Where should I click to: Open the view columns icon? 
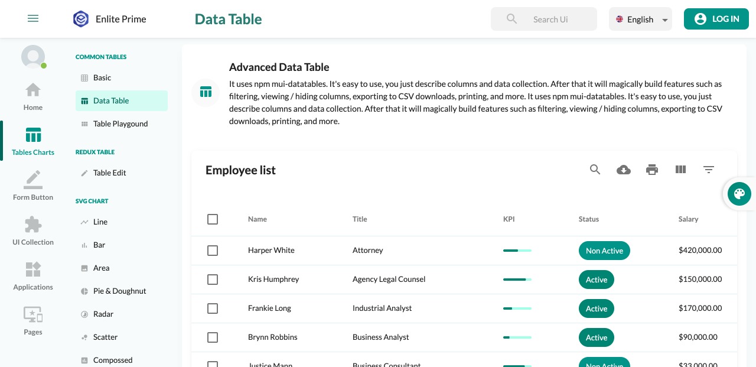[680, 170]
